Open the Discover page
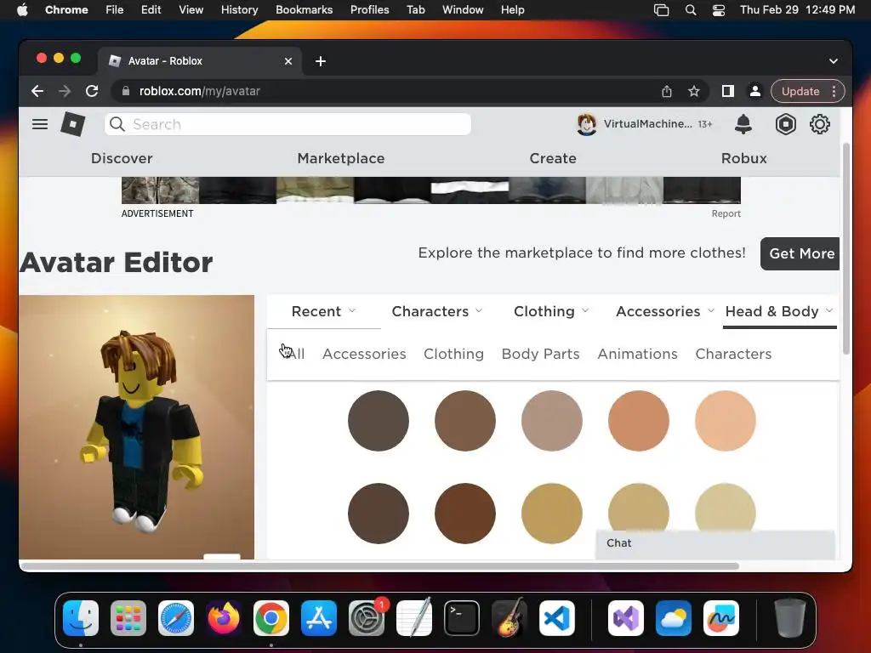 click(122, 158)
